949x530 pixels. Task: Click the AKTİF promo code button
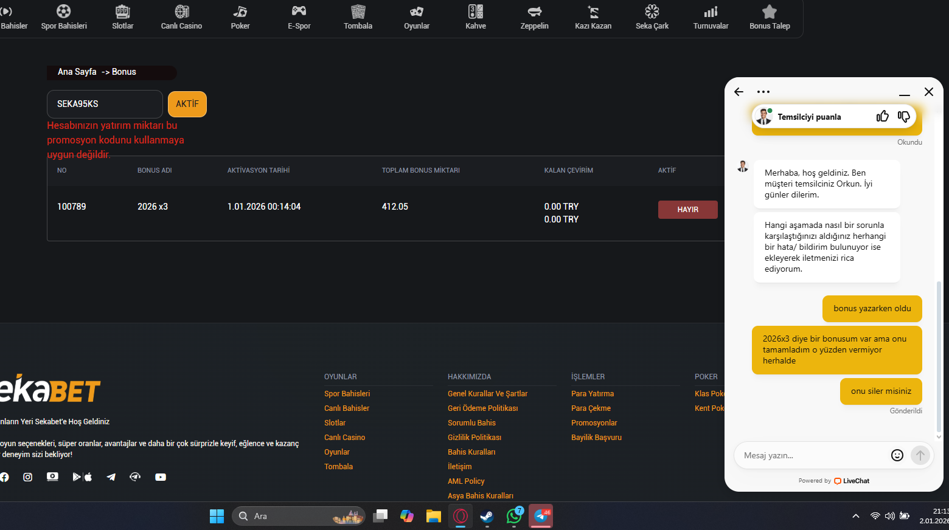pyautogui.click(x=187, y=104)
